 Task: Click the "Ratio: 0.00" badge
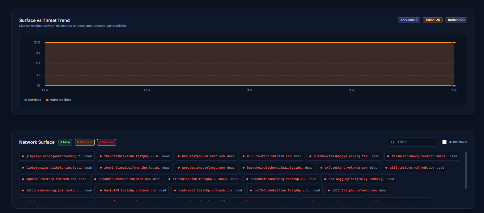coord(456,20)
